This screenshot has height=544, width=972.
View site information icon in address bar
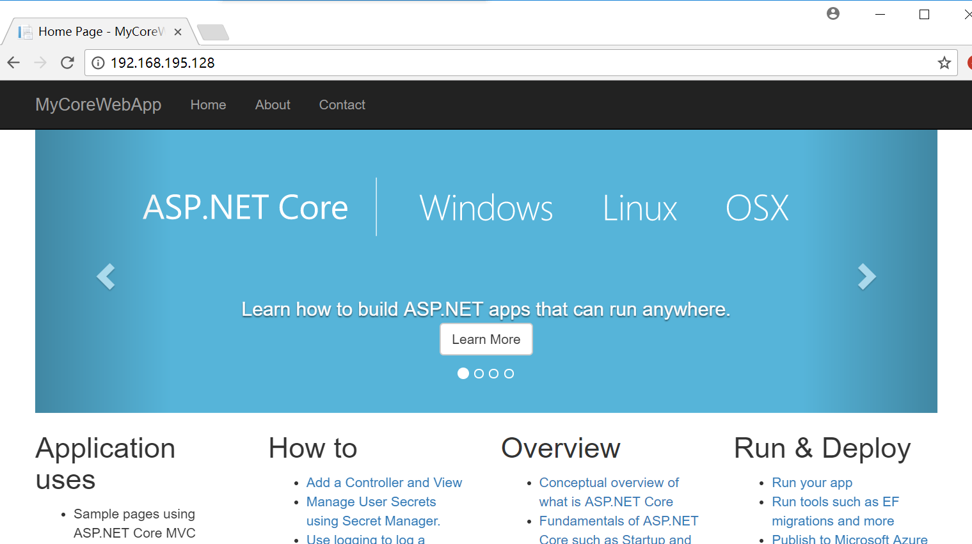tap(98, 63)
